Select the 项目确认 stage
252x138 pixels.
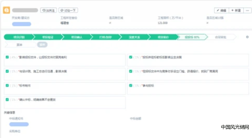[77, 37]
